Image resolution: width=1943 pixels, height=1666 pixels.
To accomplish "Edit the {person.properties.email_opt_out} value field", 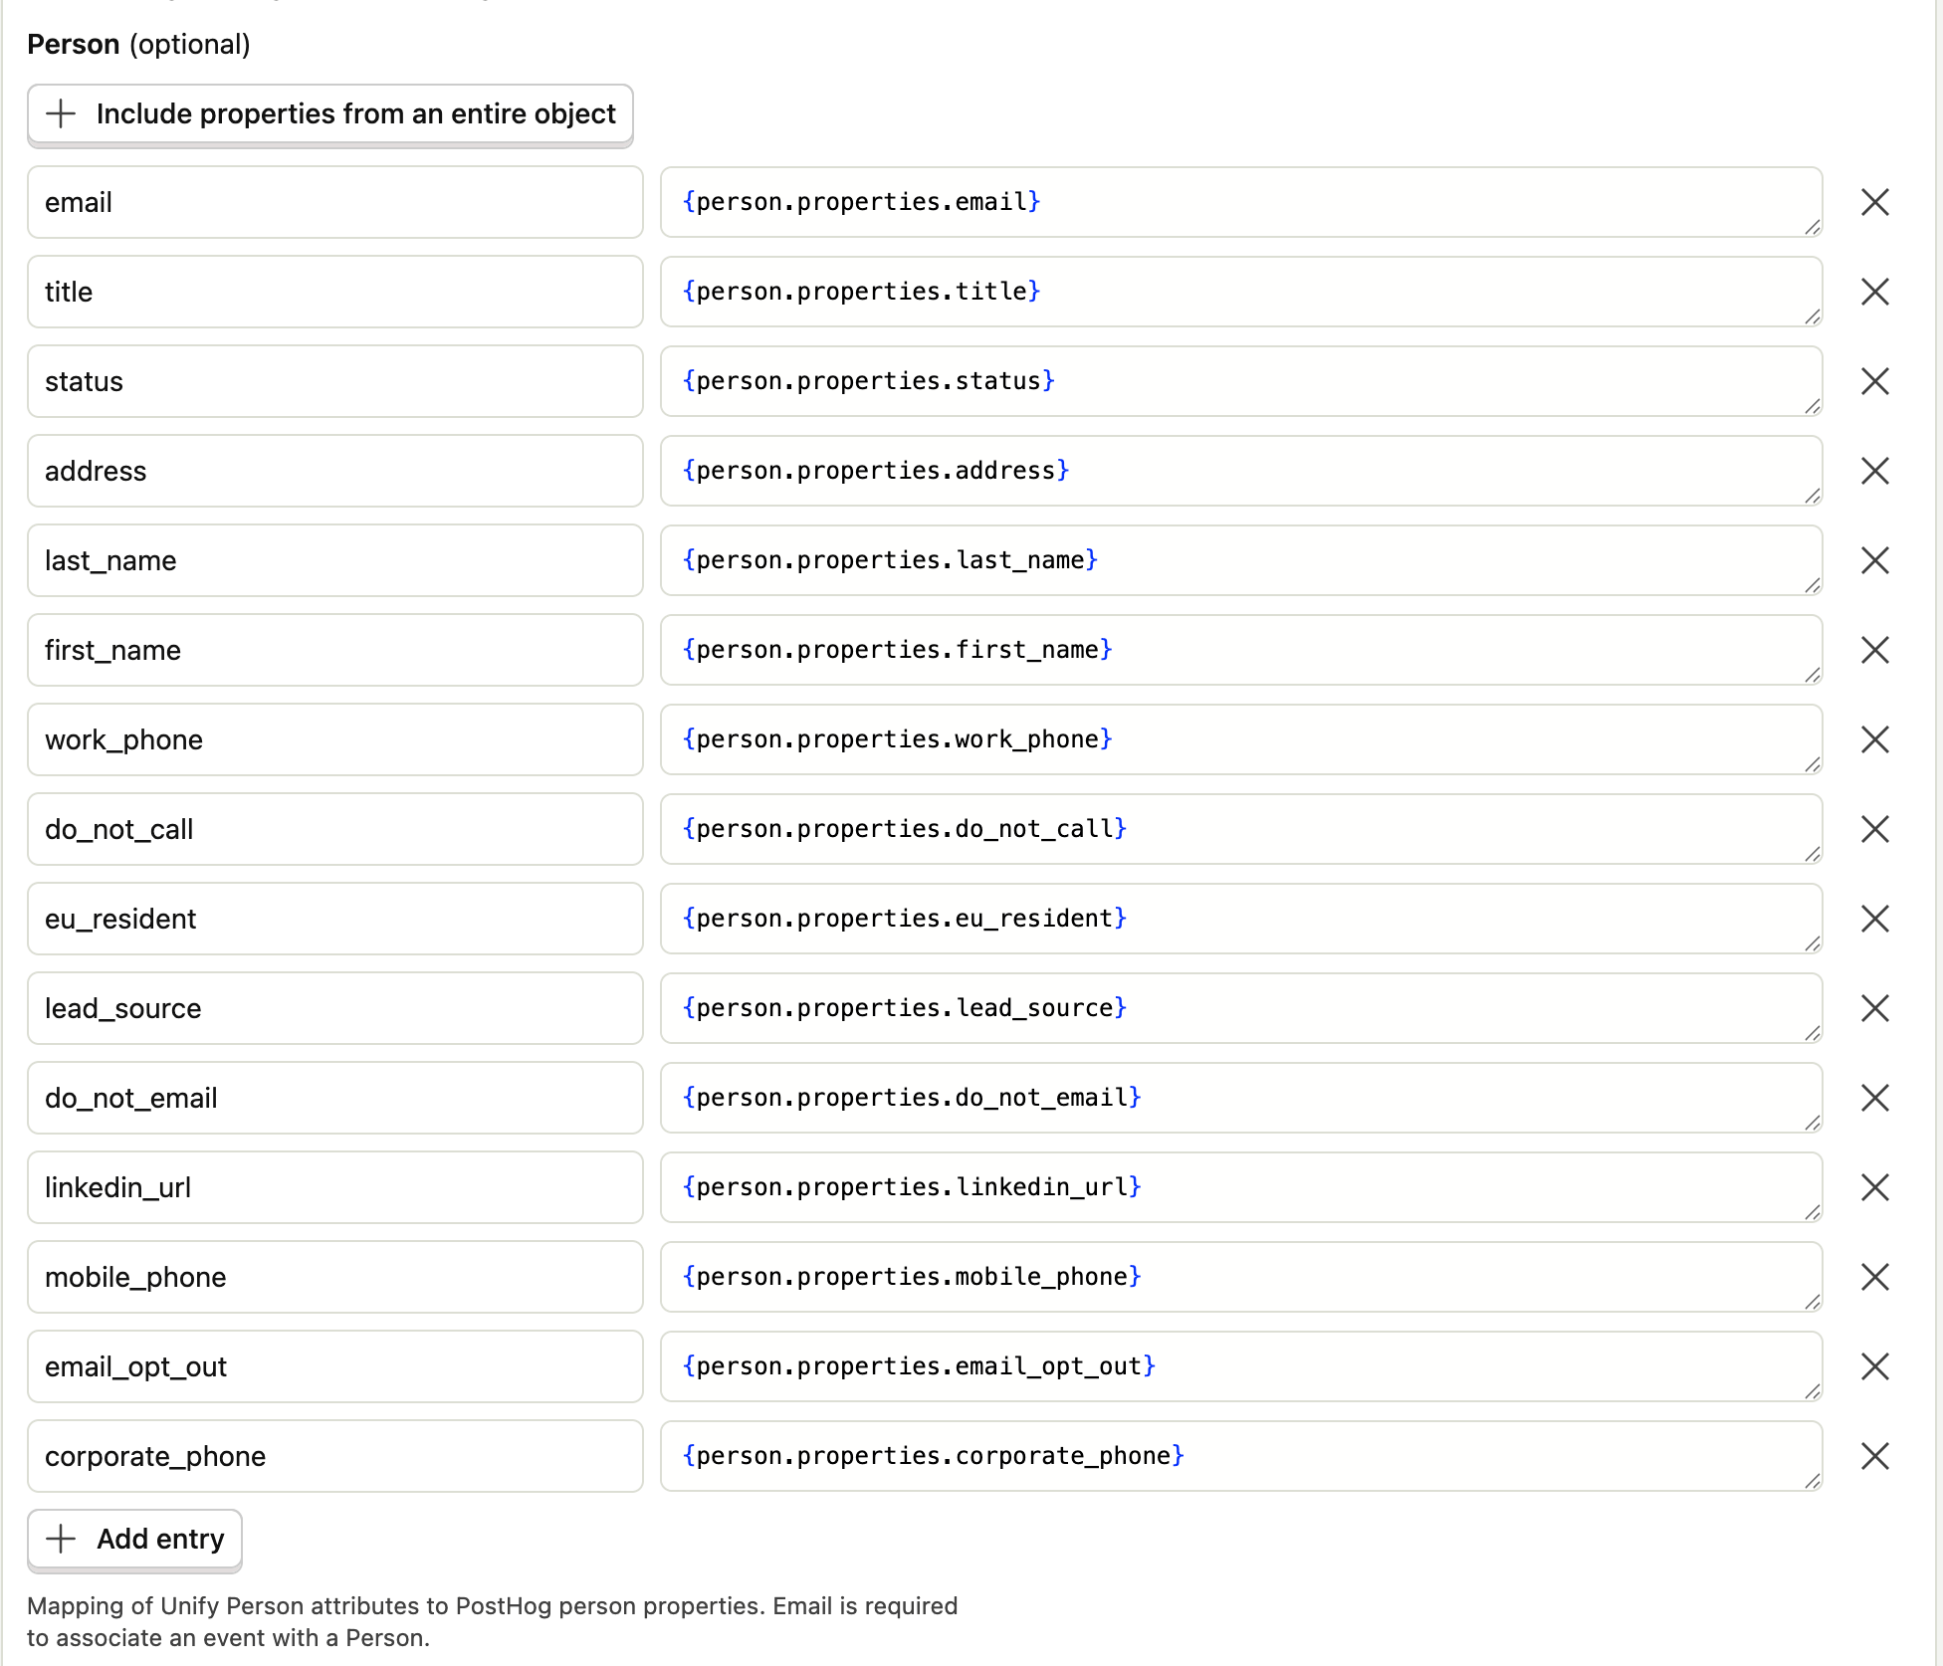I will coord(1241,1366).
